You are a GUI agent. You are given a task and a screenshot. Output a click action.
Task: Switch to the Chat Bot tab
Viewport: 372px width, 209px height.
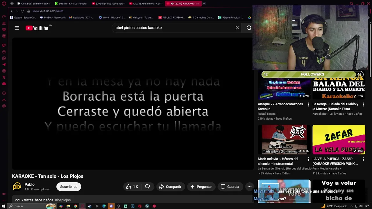34,3
